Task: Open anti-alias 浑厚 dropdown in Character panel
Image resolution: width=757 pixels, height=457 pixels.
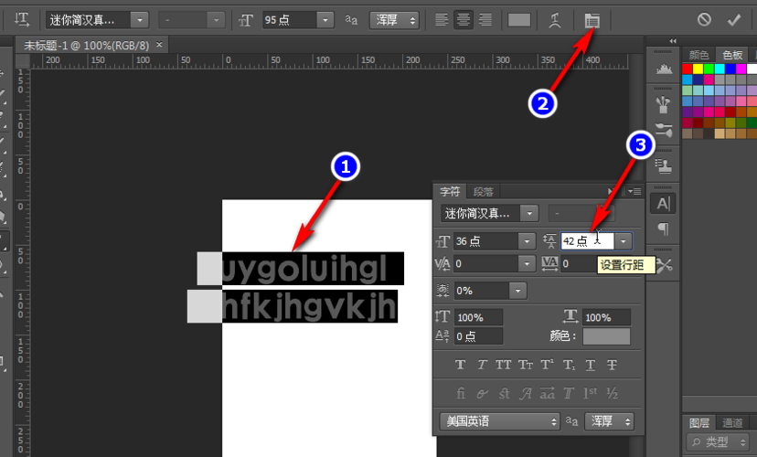Action: pyautogui.click(x=609, y=421)
